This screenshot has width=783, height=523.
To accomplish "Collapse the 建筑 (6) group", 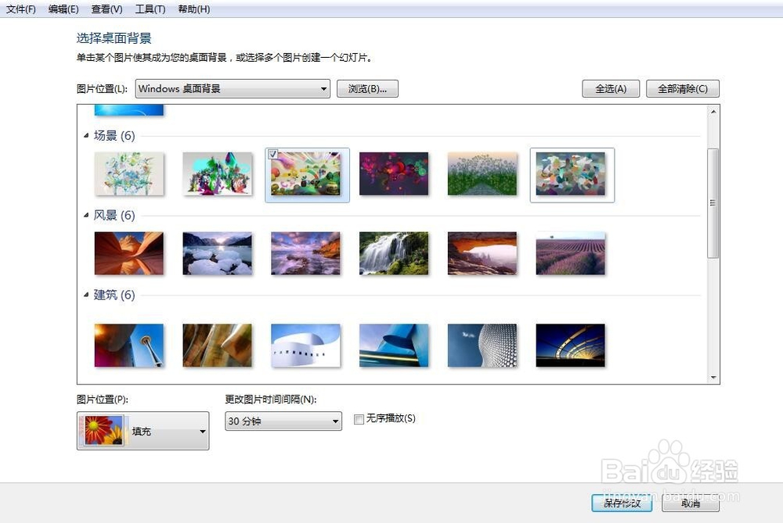I will click(86, 295).
